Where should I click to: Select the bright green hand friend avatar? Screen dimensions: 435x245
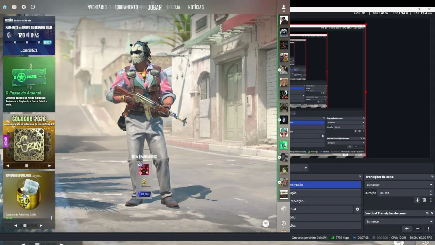click(x=284, y=145)
